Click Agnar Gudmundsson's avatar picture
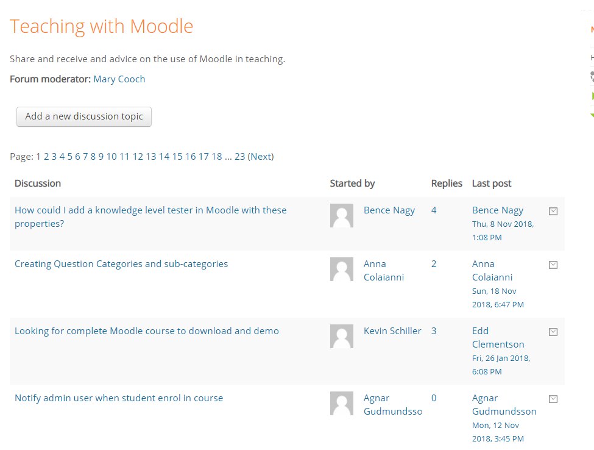This screenshot has width=594, height=450. pyautogui.click(x=342, y=404)
